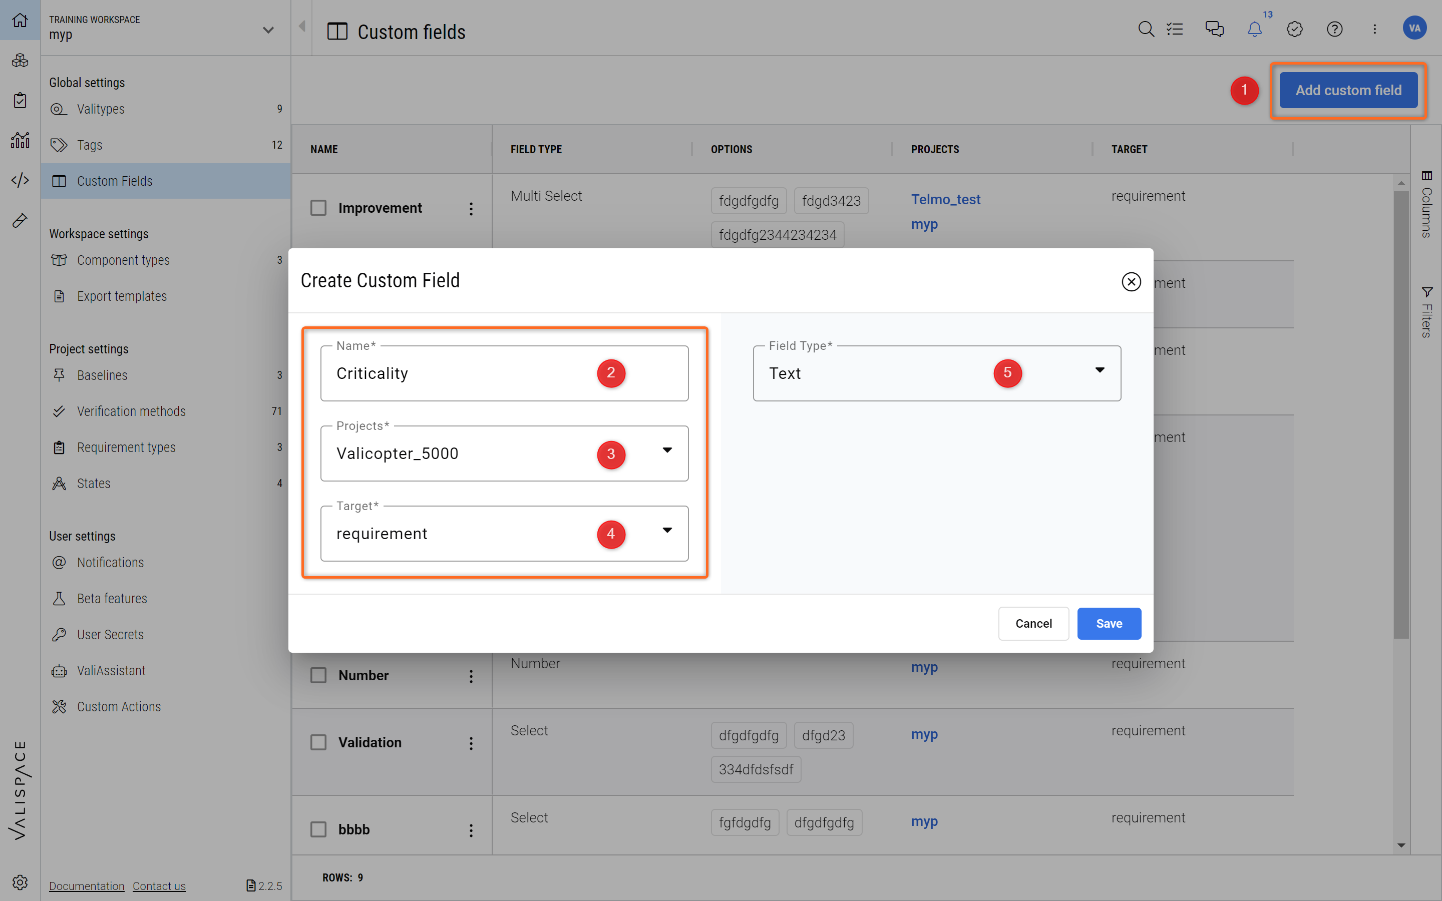
Task: Open Notifications in User settings
Action: click(166, 563)
